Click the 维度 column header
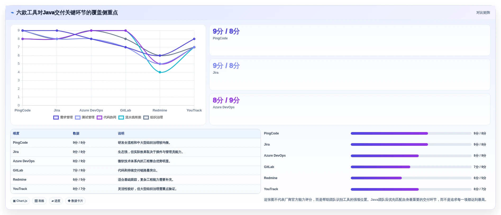The image size is (501, 215). point(16,134)
